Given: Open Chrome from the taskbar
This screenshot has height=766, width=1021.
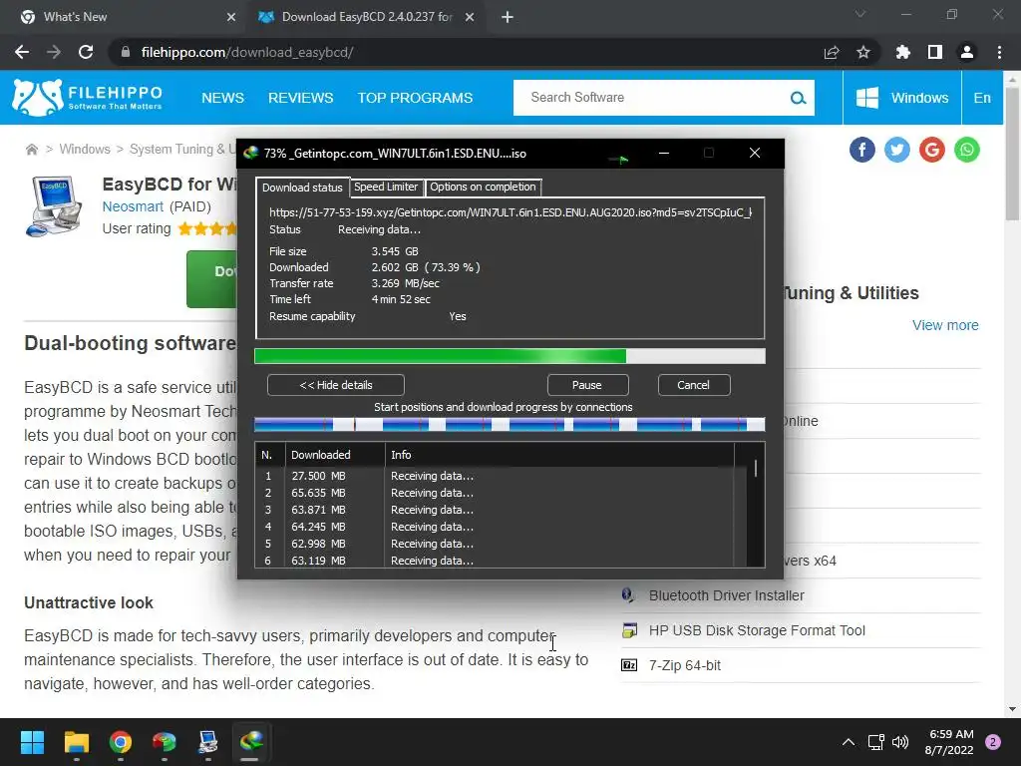Looking at the screenshot, I should click(x=121, y=742).
